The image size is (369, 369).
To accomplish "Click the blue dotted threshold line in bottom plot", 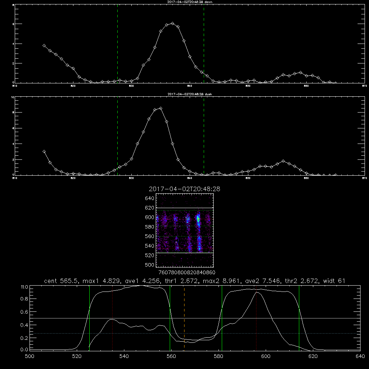I will (x=195, y=334).
